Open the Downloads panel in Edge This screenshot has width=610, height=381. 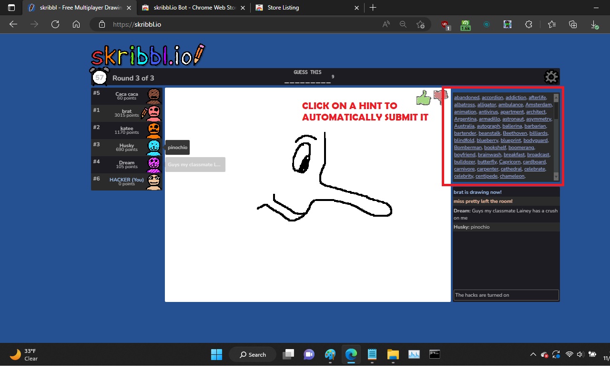tap(594, 24)
